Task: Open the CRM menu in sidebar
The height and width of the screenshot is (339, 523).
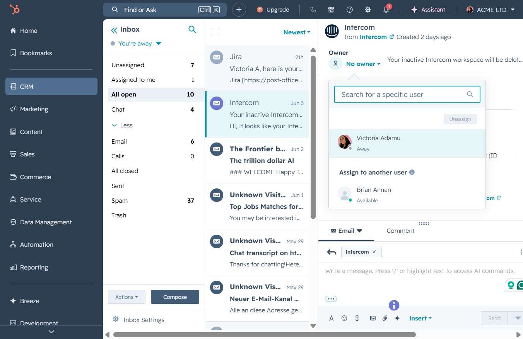Action: pos(51,86)
